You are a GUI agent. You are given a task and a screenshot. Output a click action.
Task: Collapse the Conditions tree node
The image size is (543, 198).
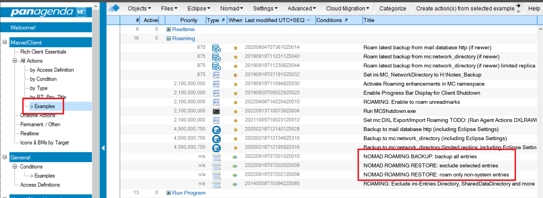pyautogui.click(x=15, y=166)
